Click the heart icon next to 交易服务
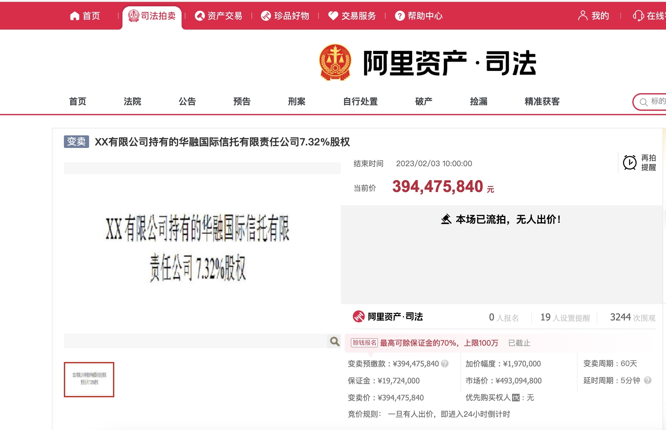Screen dimensions: 666x430 [x=333, y=16]
